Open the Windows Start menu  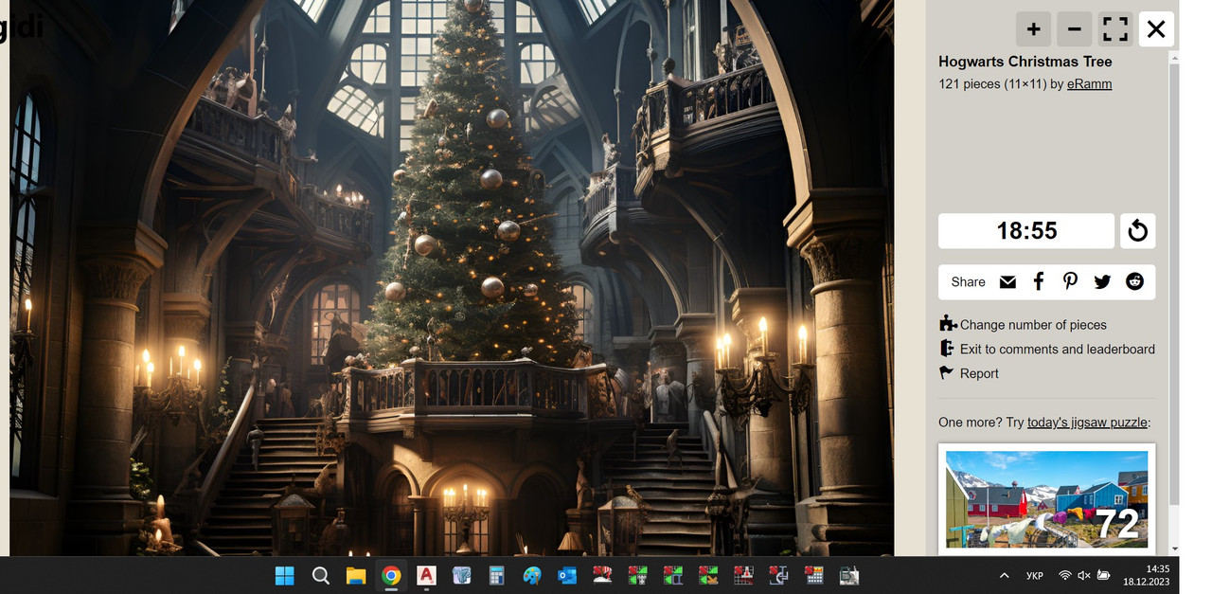[284, 575]
